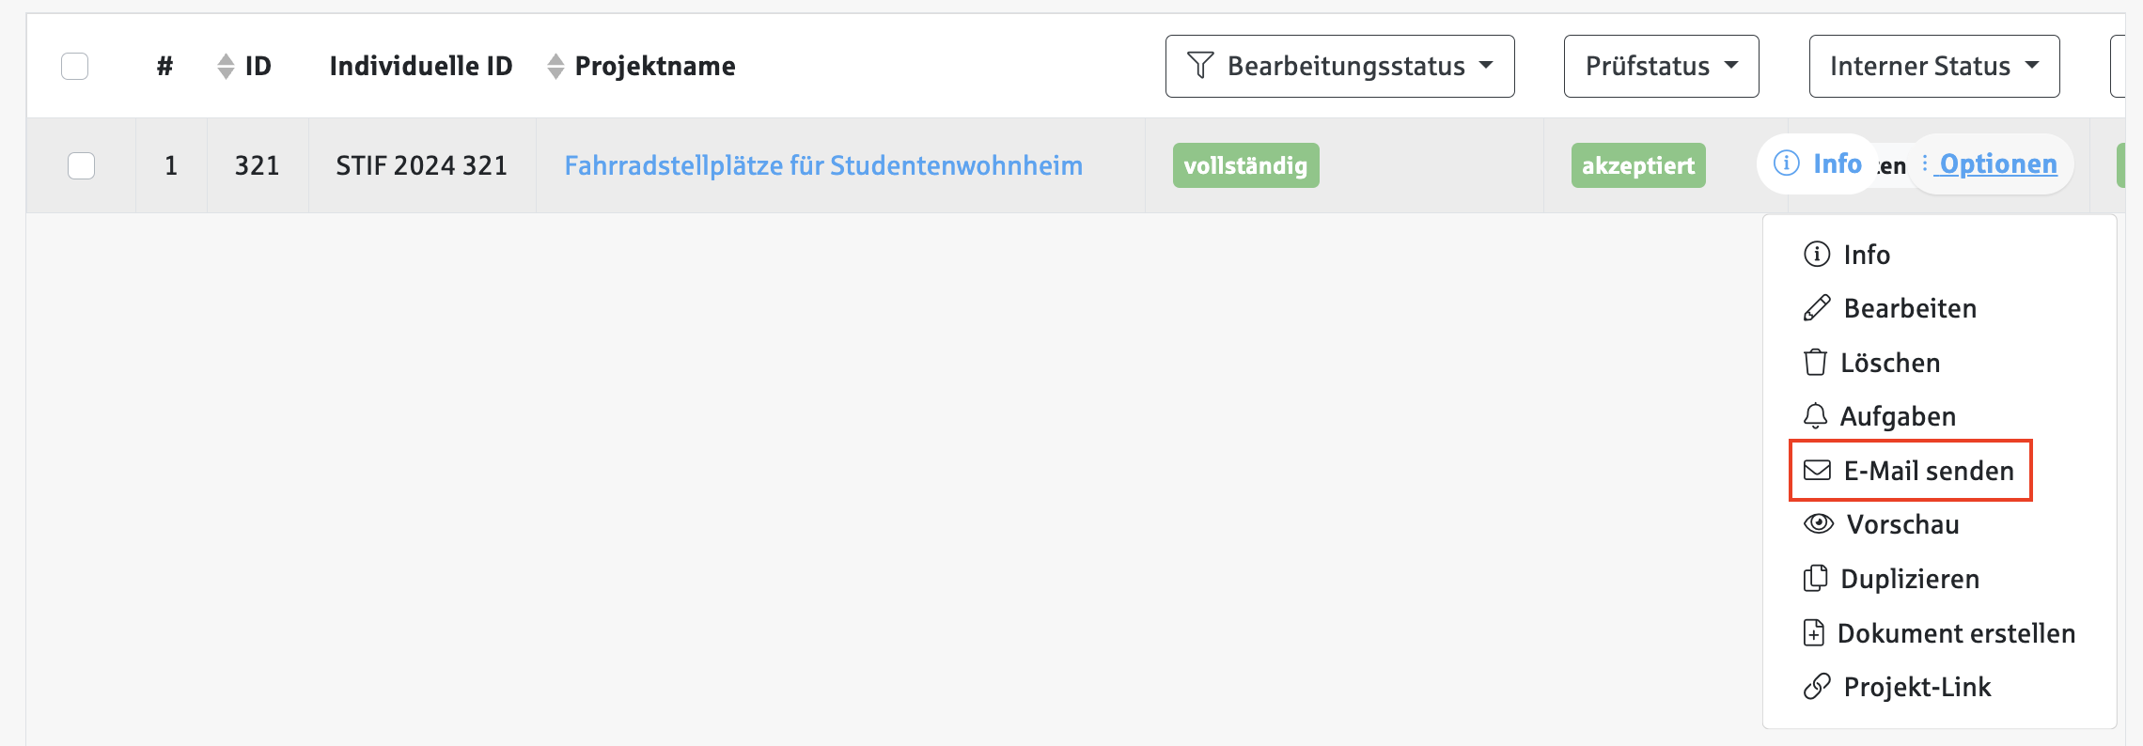Click the bell icon for Aufgaben
The image size is (2143, 746).
[1815, 415]
